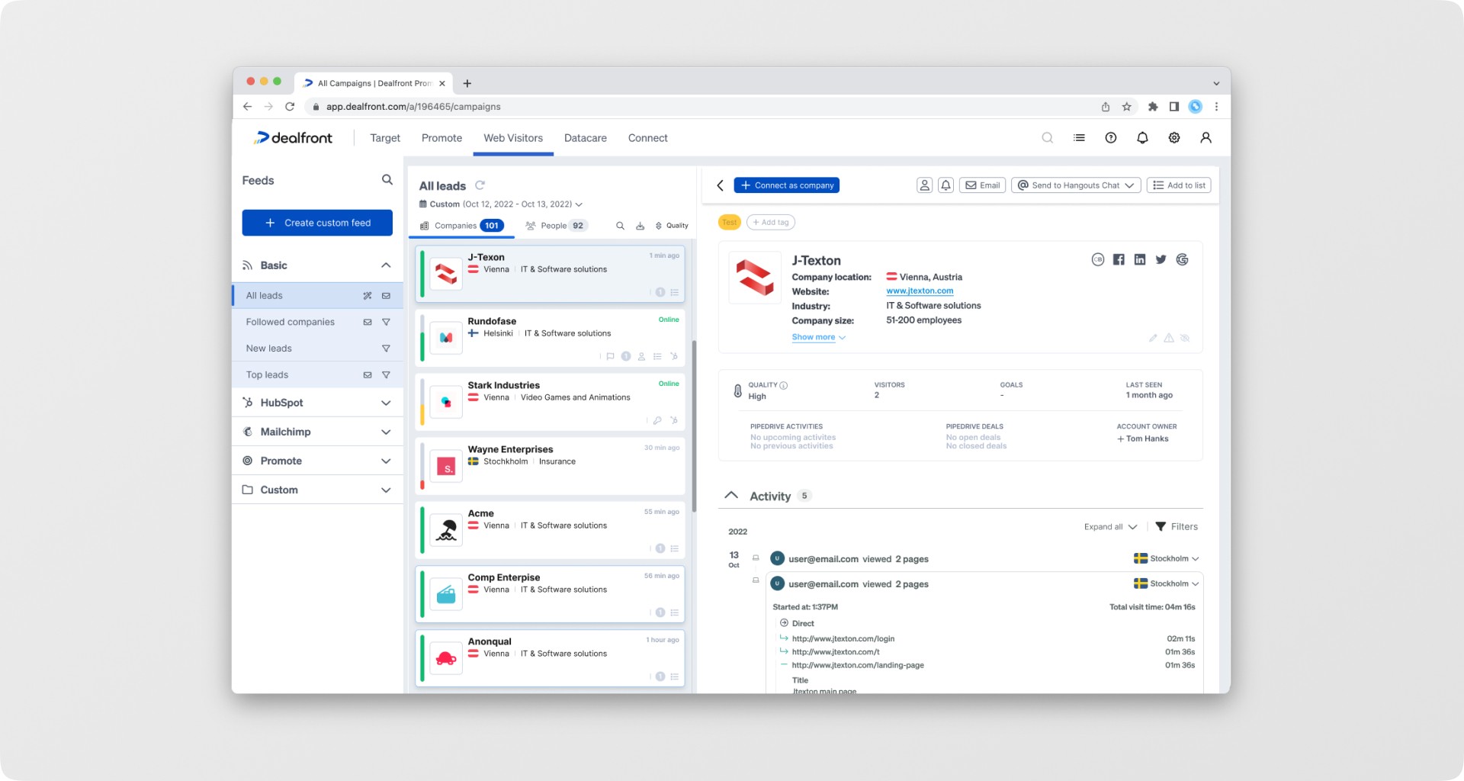1464x781 pixels.
Task: Expand the Promote feeds section
Action: 386,461
